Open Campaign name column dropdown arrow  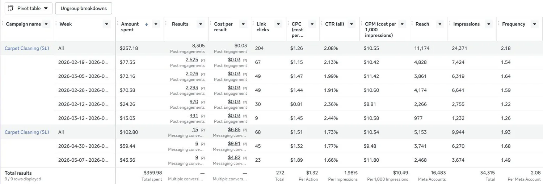[46, 24]
